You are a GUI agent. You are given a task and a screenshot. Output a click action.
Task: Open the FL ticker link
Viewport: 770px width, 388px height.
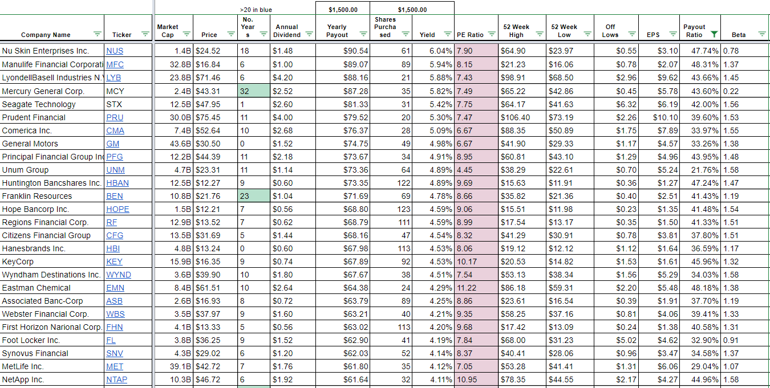click(x=111, y=340)
